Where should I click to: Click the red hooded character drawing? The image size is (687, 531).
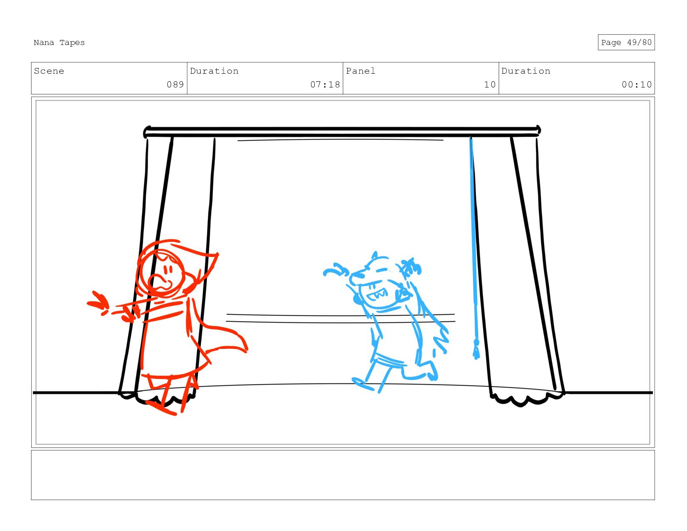[167, 327]
